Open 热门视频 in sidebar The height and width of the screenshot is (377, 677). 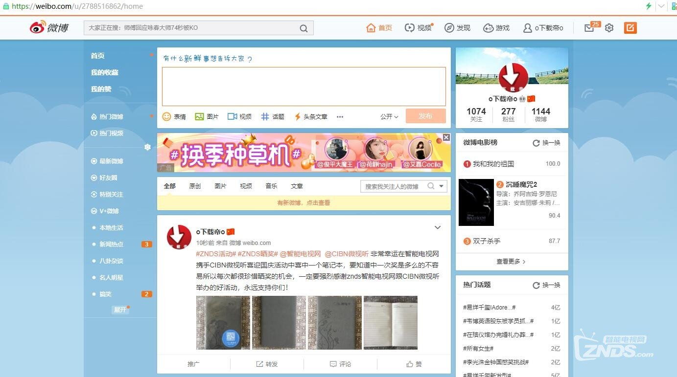[x=107, y=133]
